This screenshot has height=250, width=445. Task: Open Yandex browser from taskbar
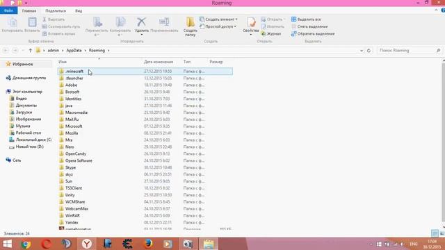click(x=87, y=244)
